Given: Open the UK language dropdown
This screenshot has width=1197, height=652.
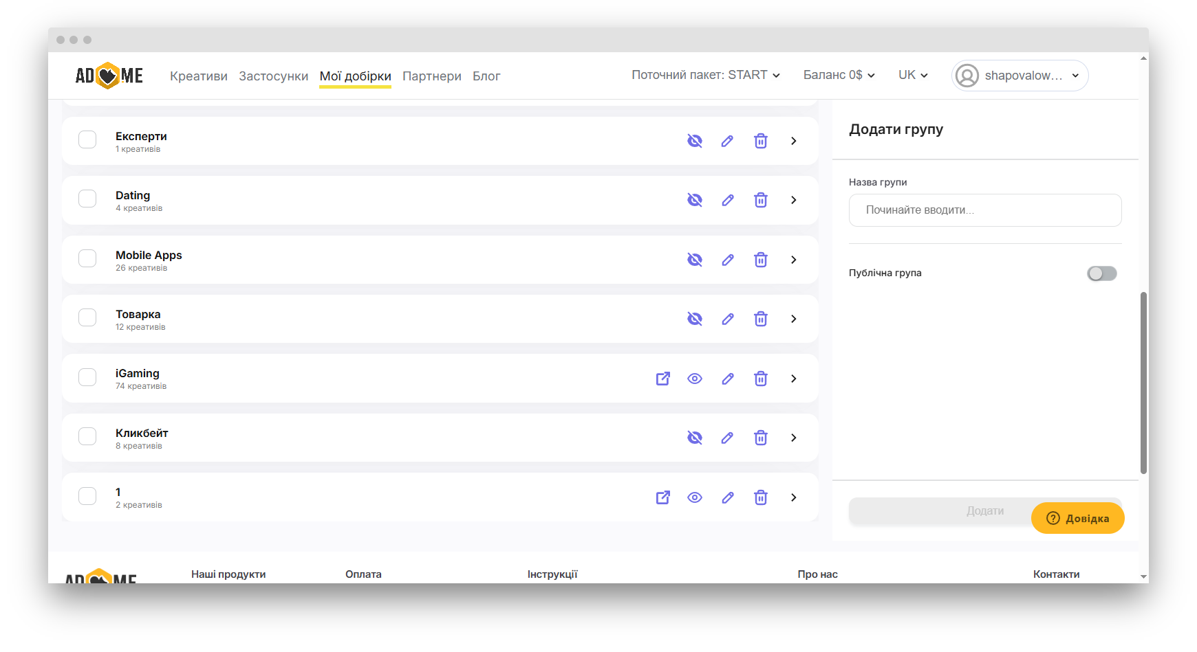Looking at the screenshot, I should pyautogui.click(x=912, y=75).
